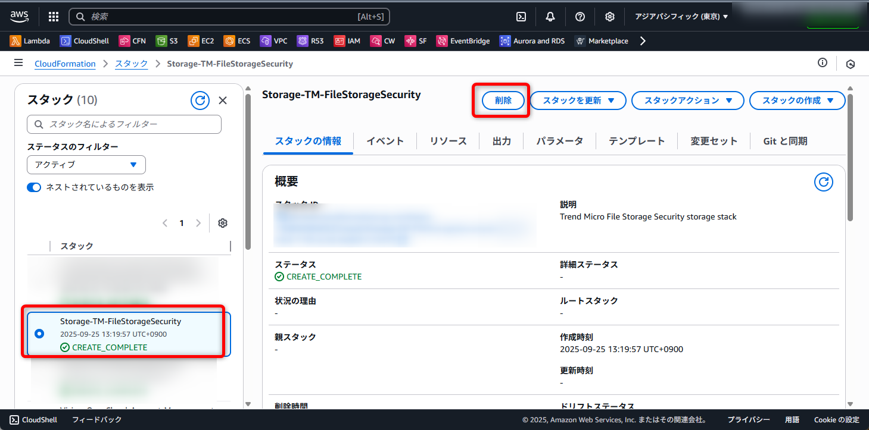The width and height of the screenshot is (869, 430).
Task: Open the アジアパシフィック (東京) region selector
Action: point(681,17)
